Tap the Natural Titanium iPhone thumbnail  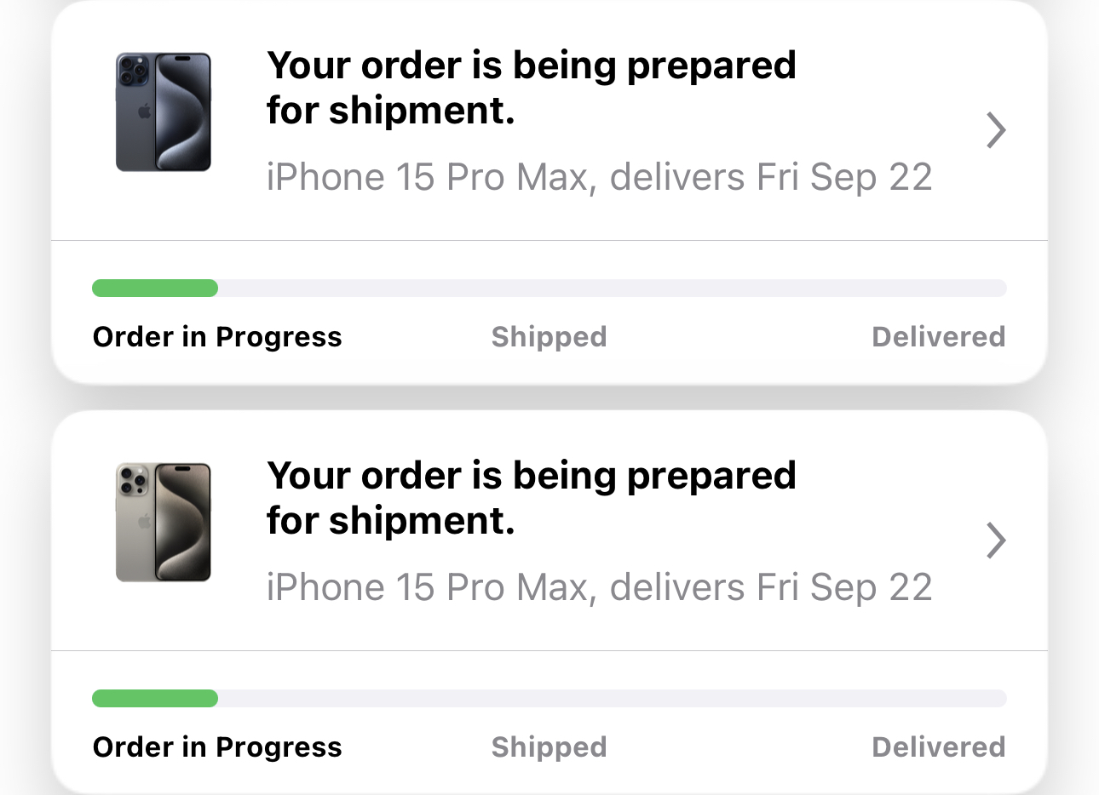[163, 523]
